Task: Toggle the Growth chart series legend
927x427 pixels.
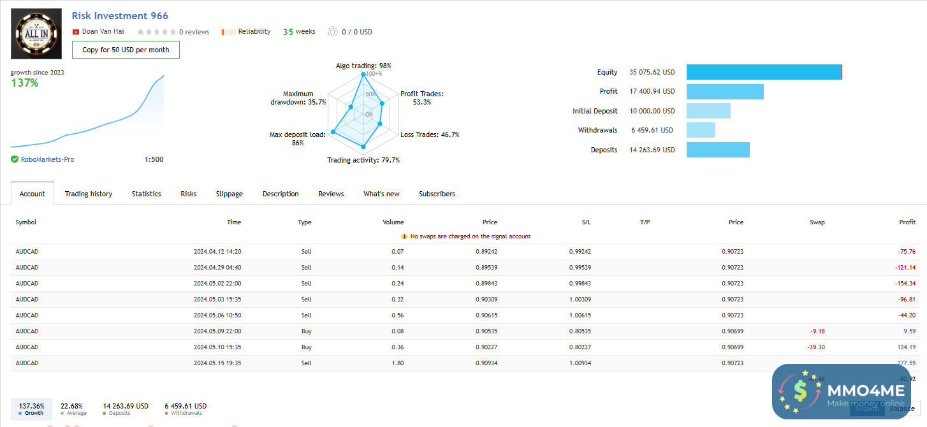Action: coord(31,409)
